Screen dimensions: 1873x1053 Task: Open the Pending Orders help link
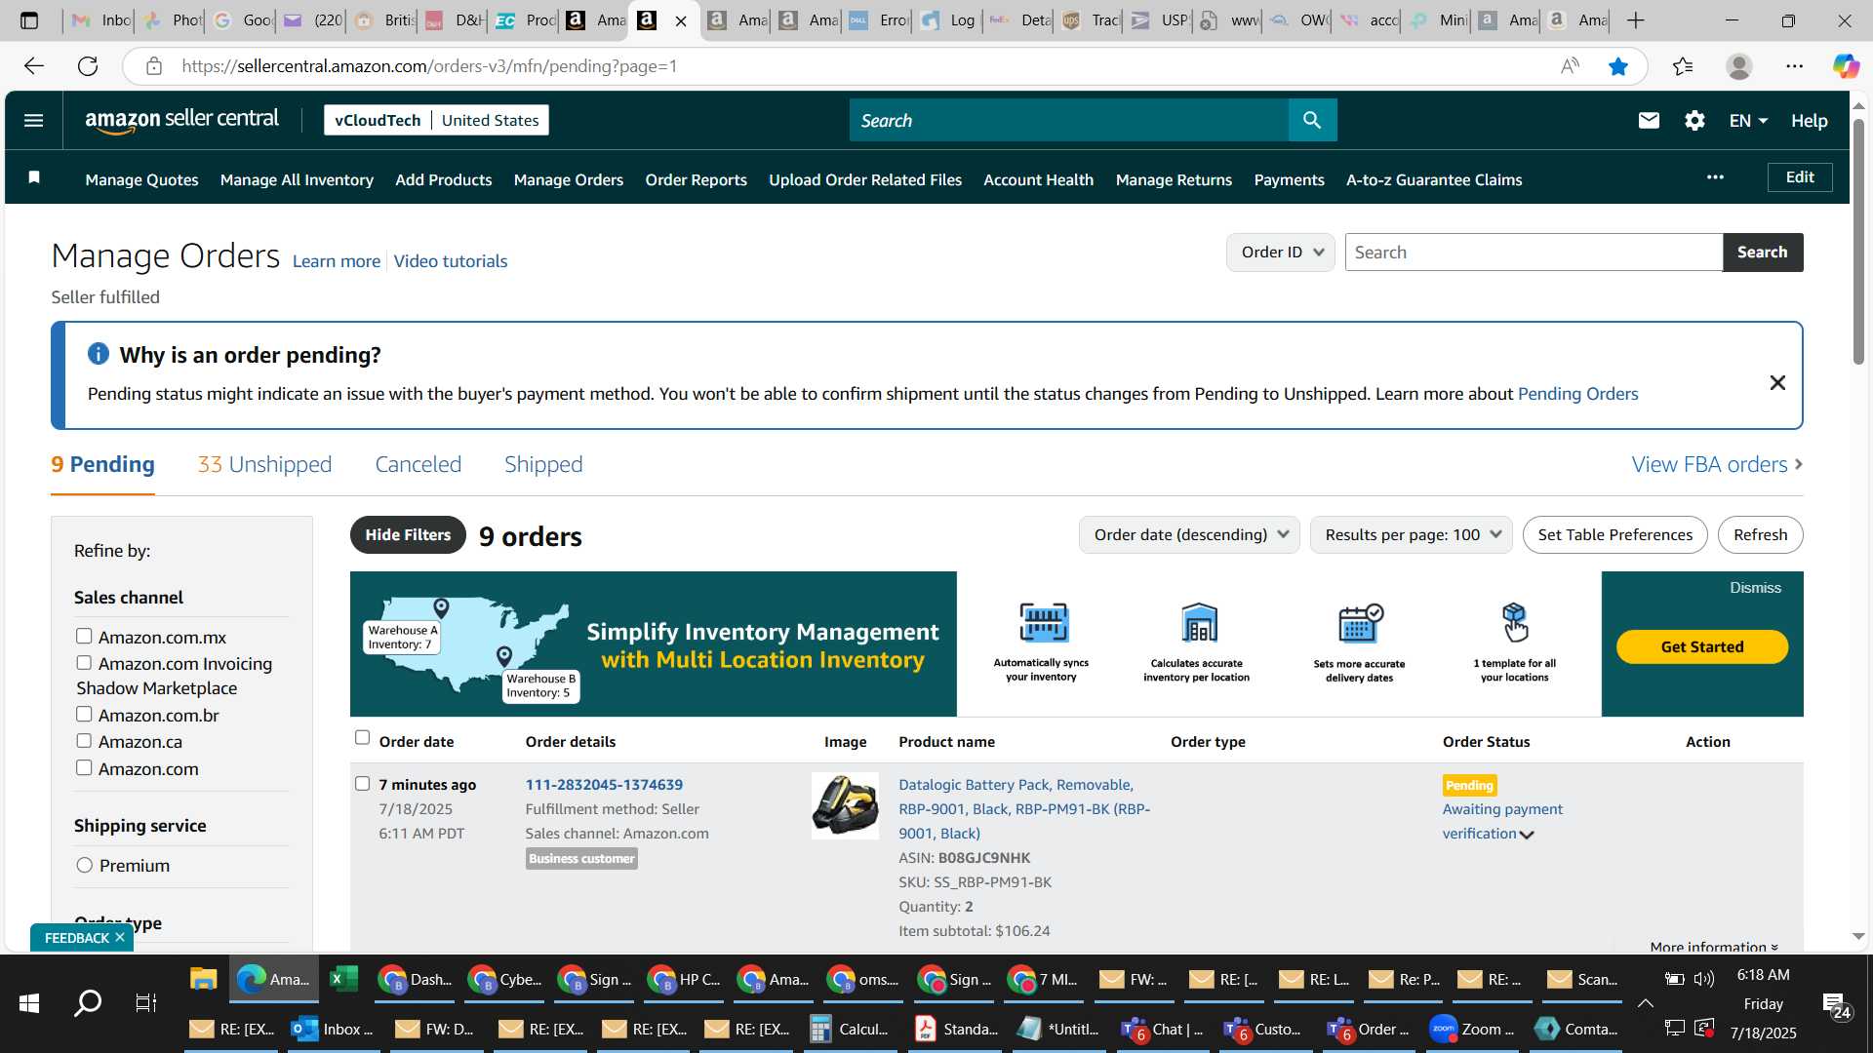pos(1577,394)
